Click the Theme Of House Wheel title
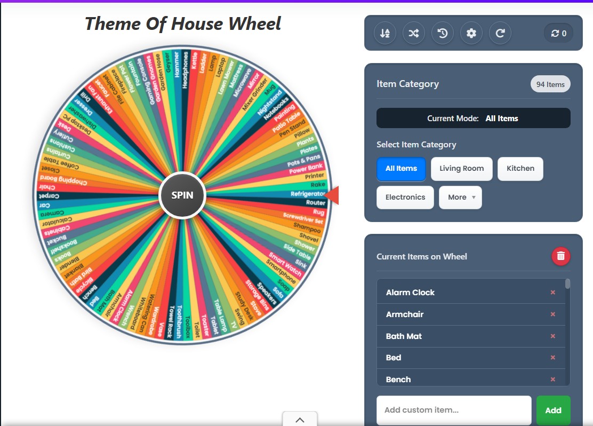The image size is (593, 426). [183, 23]
